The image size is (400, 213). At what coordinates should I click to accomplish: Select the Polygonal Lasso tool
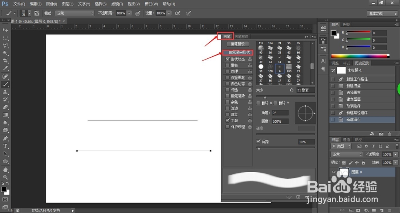coord(5,45)
